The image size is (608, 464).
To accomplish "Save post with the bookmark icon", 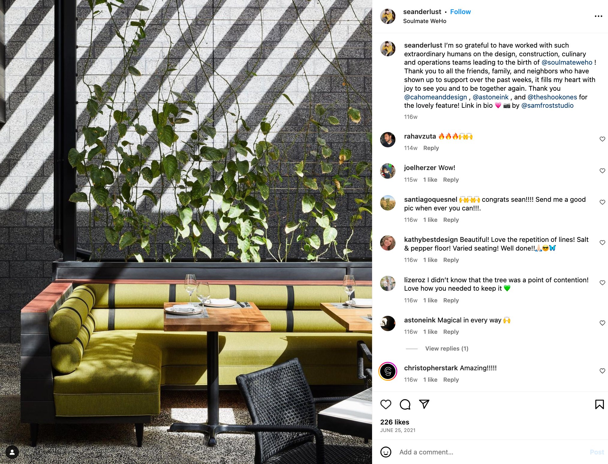I will coord(599,404).
